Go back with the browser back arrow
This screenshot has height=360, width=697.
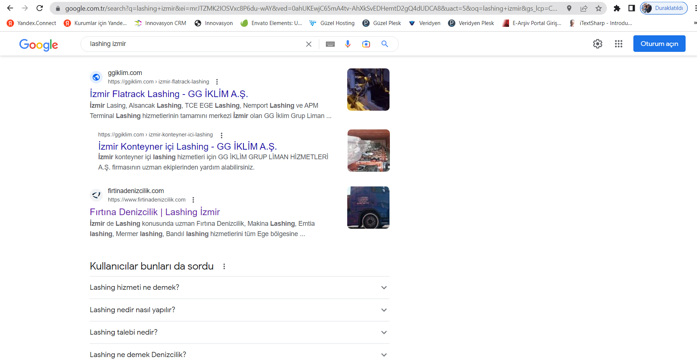coord(10,8)
